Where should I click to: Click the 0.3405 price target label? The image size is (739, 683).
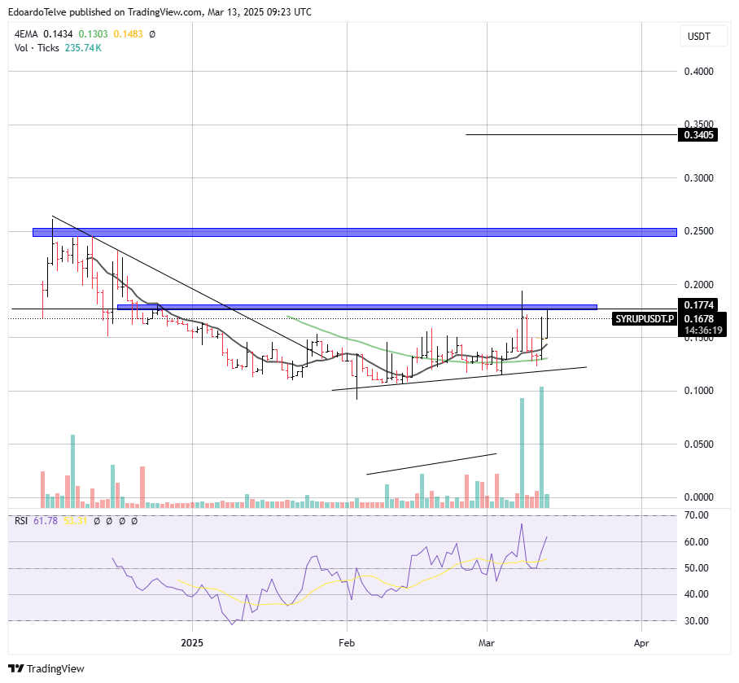pos(698,135)
